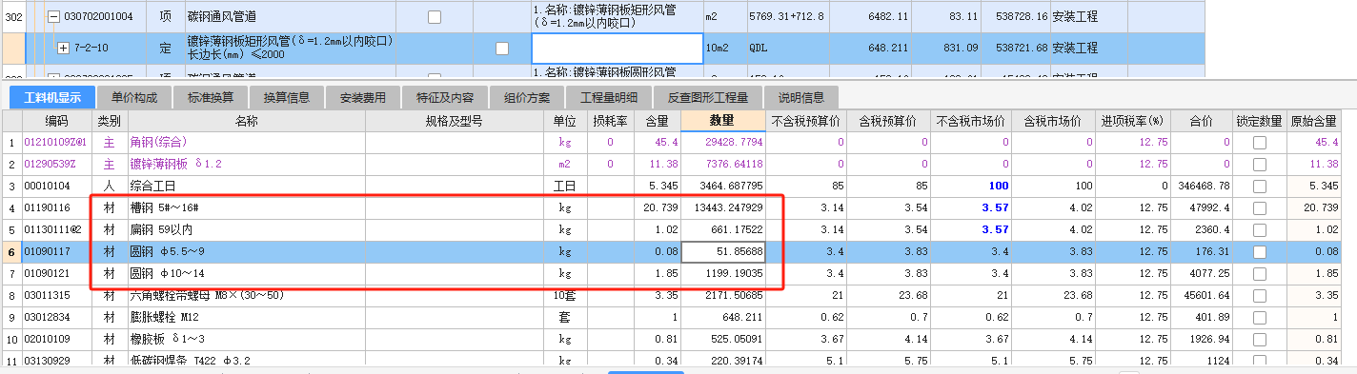Screen dimensions: 1357x374
Task: Open the 说明信息 tab
Action: (x=801, y=96)
